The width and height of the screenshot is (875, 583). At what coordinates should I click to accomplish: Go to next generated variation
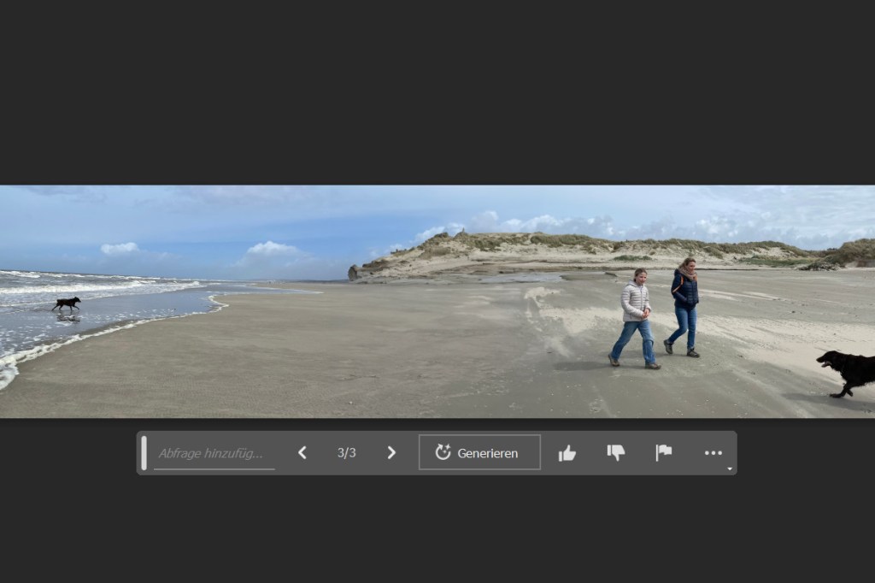pyautogui.click(x=391, y=453)
